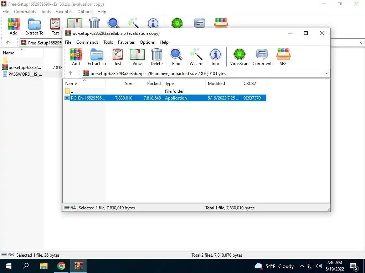Open File menu in front uc-setup window
This screenshot has height=273, width=365.
[68, 42]
